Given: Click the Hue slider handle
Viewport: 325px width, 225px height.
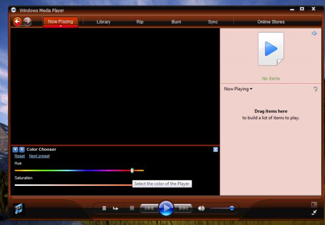Looking at the screenshot, I should (x=132, y=171).
